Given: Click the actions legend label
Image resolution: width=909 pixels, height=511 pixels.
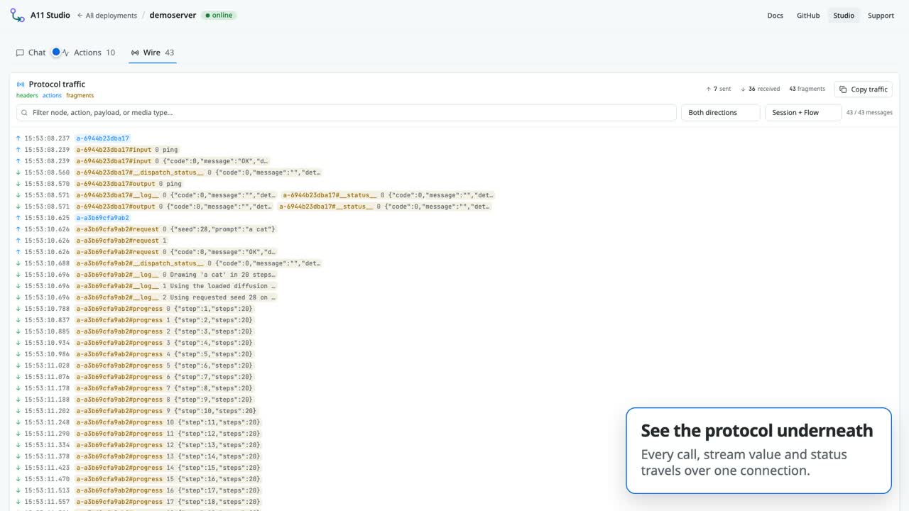Looking at the screenshot, I should pos(52,96).
